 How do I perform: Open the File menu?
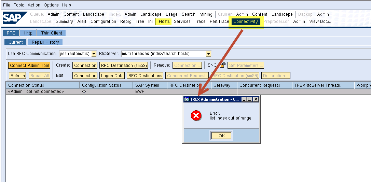[x=6, y=5]
